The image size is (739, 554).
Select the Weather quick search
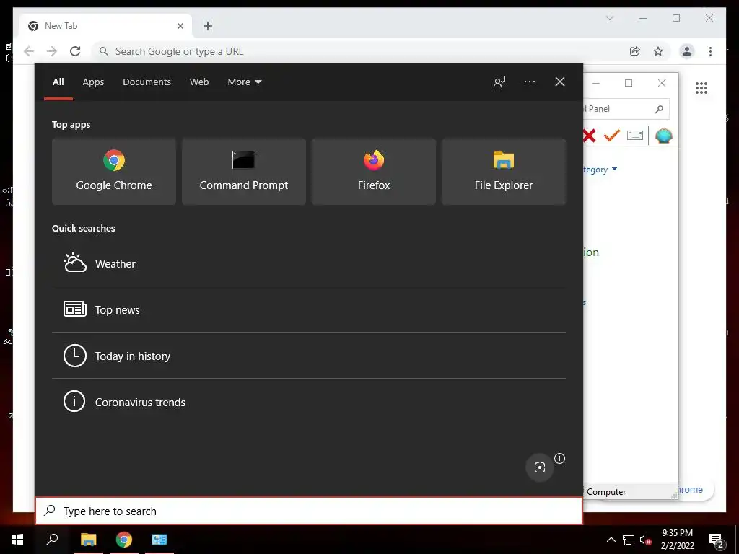pyautogui.click(x=309, y=263)
